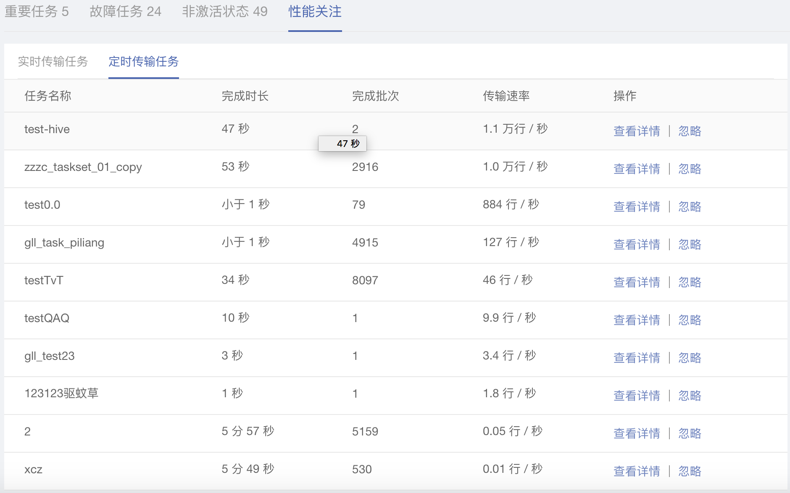The width and height of the screenshot is (790, 493).
Task: Open 查看详情 for gll_task_piliang
Action: pyautogui.click(x=637, y=244)
